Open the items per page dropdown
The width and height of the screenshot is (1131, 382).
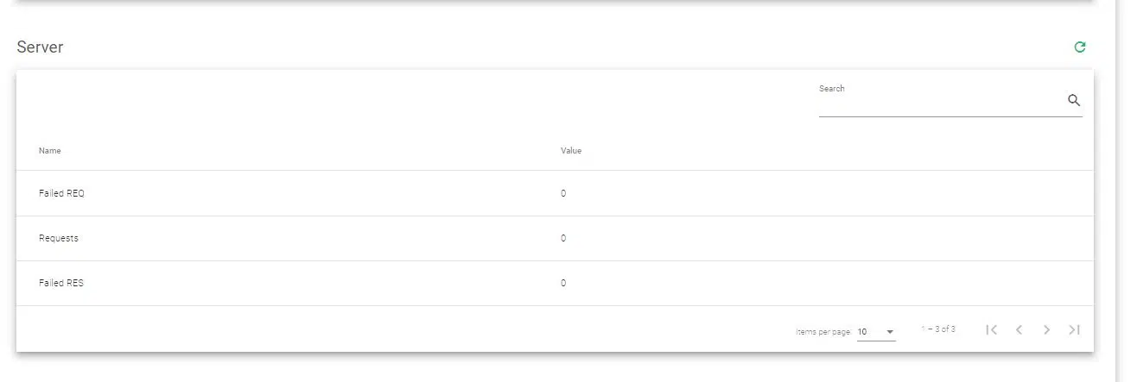pos(876,332)
